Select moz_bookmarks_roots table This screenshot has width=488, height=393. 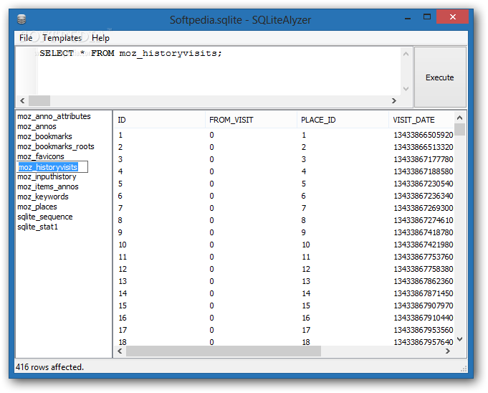click(x=56, y=146)
